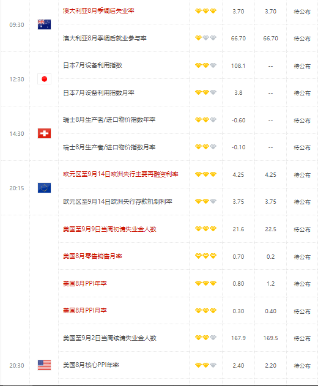Open 美国8月PPI年率 event link

[85, 284]
